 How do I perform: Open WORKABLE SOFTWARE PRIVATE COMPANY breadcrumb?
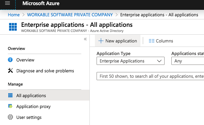click(70, 15)
